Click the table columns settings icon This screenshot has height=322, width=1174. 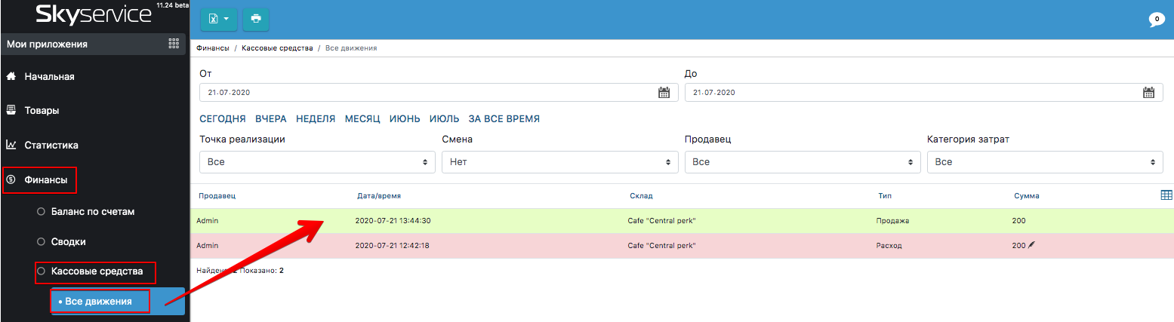[1166, 195]
